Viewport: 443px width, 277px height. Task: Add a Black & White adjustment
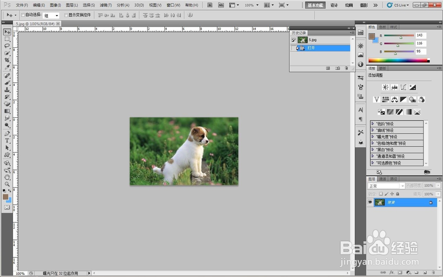tap(404, 100)
